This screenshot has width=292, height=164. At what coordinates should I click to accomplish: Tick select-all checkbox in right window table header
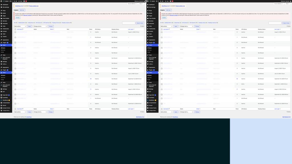[162, 29]
